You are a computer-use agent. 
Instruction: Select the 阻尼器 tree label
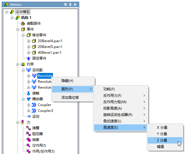[38, 134]
